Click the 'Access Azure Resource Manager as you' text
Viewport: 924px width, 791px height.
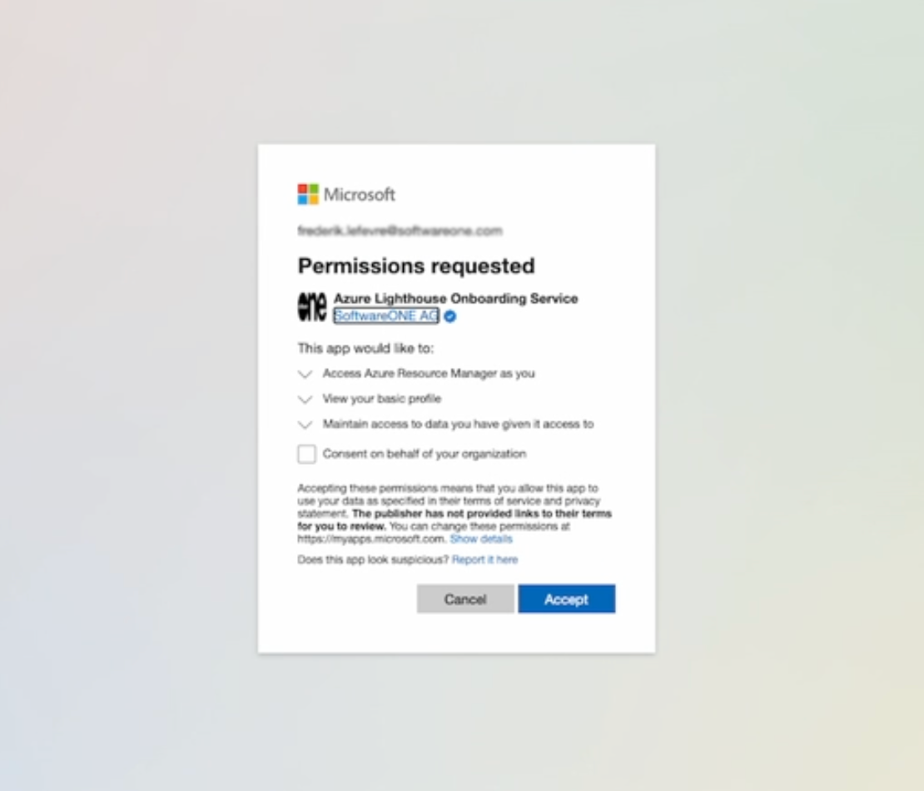[429, 374]
